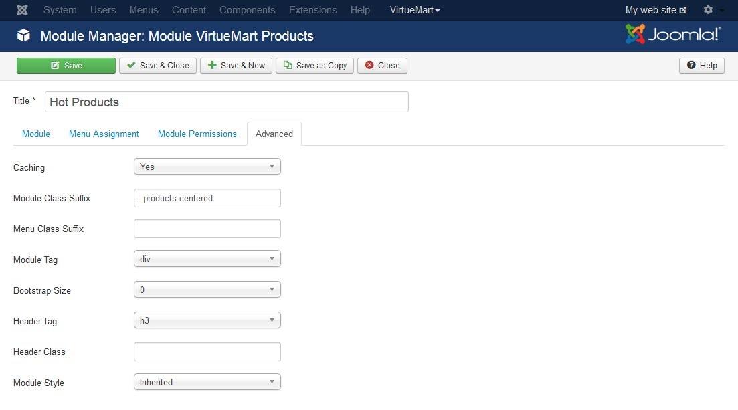Open the Help button
This screenshot has height=410, width=738.
point(701,66)
